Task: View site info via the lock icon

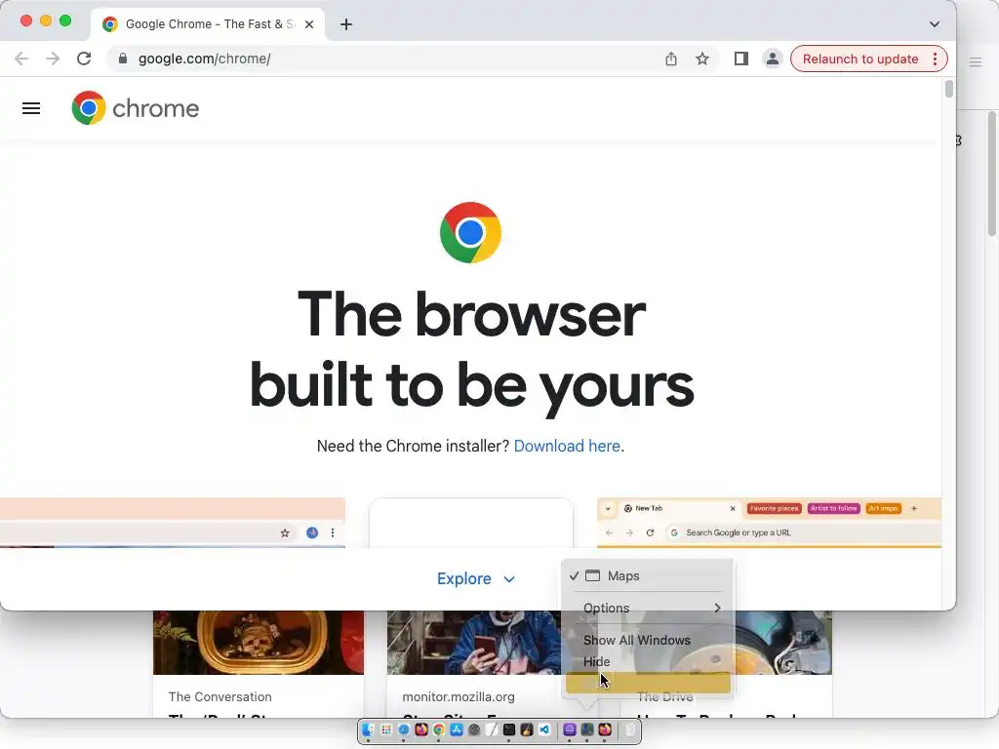Action: point(123,59)
